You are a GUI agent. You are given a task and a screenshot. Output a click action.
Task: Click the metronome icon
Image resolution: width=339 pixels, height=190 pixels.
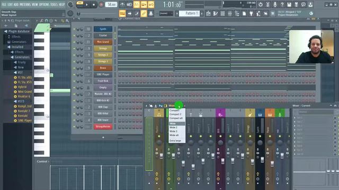click(x=122, y=4)
